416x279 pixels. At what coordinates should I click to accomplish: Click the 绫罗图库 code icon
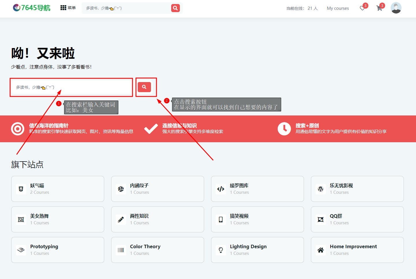(x=221, y=189)
